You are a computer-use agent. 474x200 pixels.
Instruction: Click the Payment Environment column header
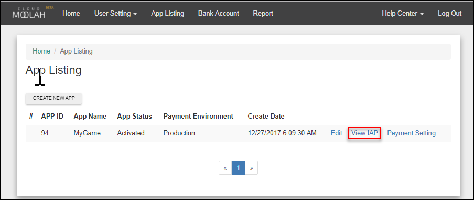point(198,117)
